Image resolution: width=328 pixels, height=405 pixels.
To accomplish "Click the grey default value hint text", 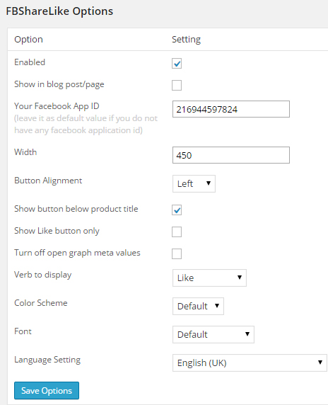I will point(86,124).
